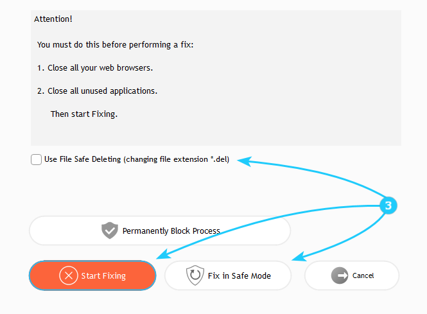Click the right-arrow icon on the Cancel button
Viewport: 427px width, 314px height.
340,275
